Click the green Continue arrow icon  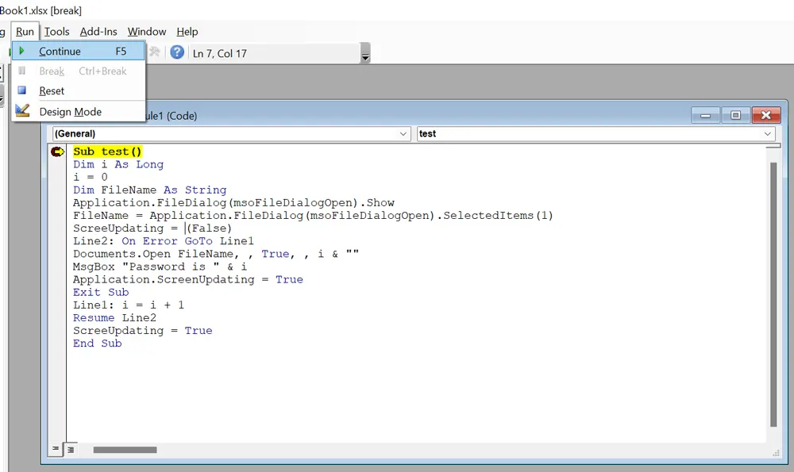[x=22, y=52]
